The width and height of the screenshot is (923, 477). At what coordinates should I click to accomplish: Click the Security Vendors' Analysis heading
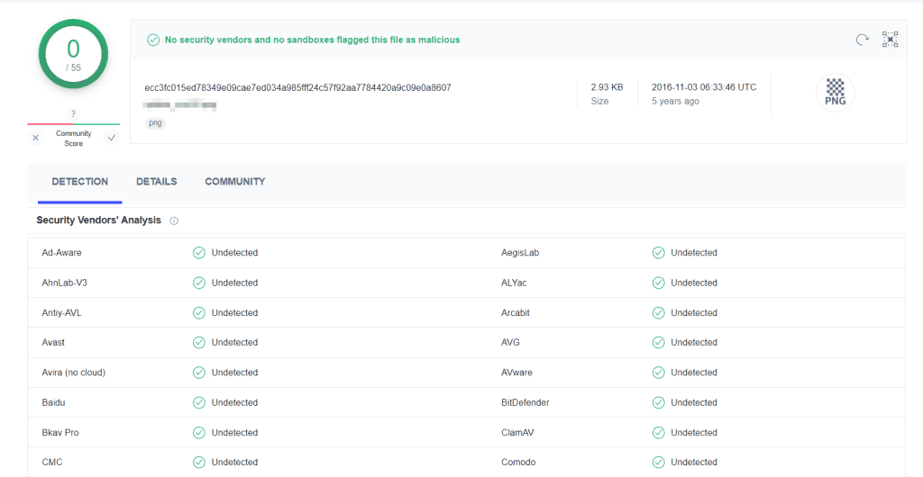pos(98,220)
